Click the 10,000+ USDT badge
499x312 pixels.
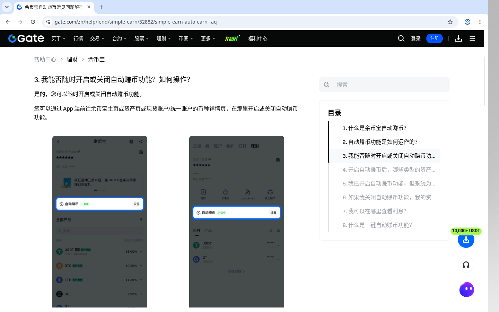coord(466,231)
